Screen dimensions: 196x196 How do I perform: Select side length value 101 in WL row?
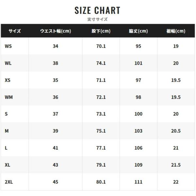tap(139, 63)
